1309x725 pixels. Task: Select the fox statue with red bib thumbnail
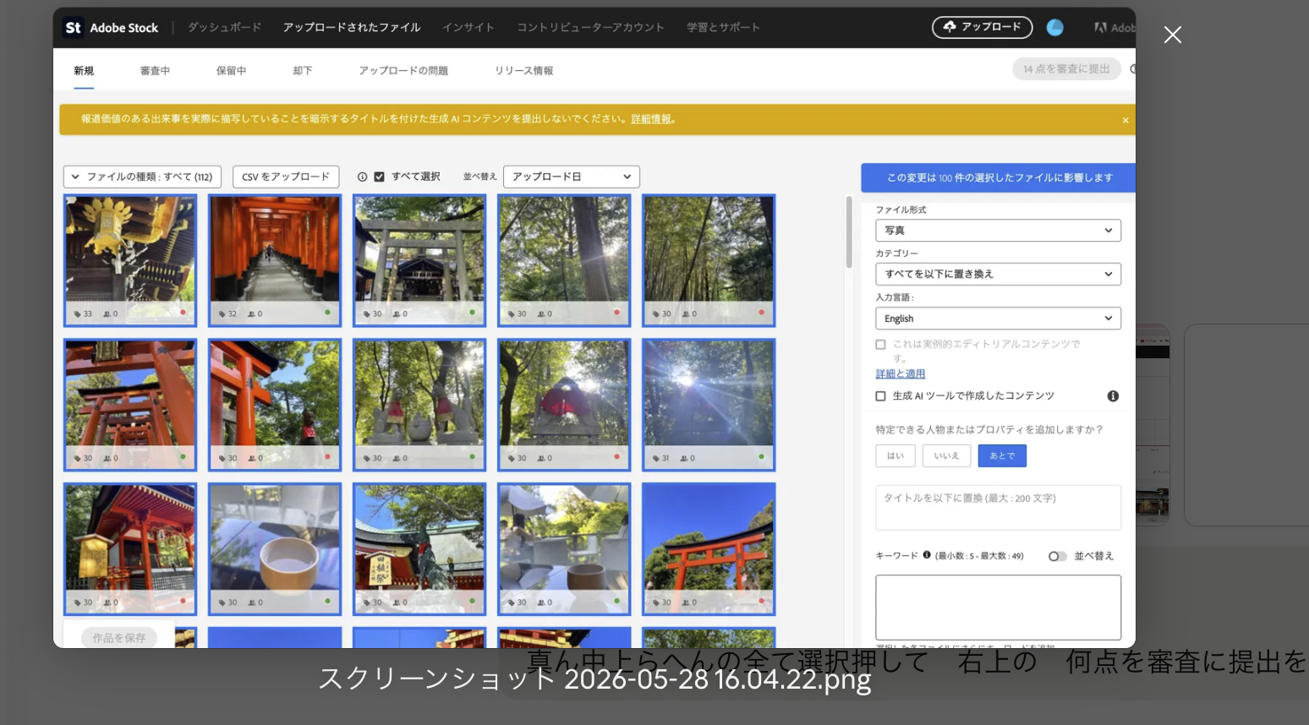click(564, 405)
